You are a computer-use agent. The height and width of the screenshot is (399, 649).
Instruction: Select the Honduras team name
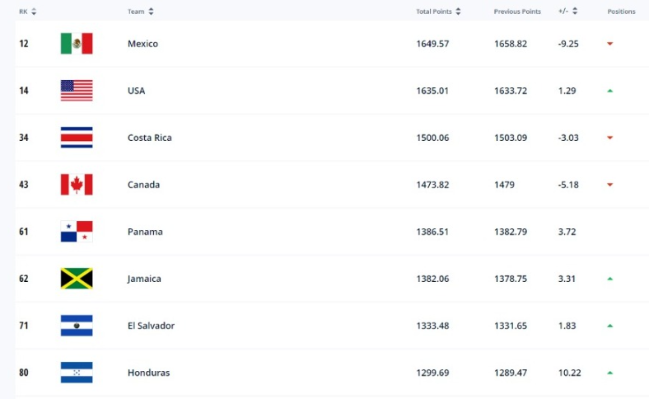[148, 373]
